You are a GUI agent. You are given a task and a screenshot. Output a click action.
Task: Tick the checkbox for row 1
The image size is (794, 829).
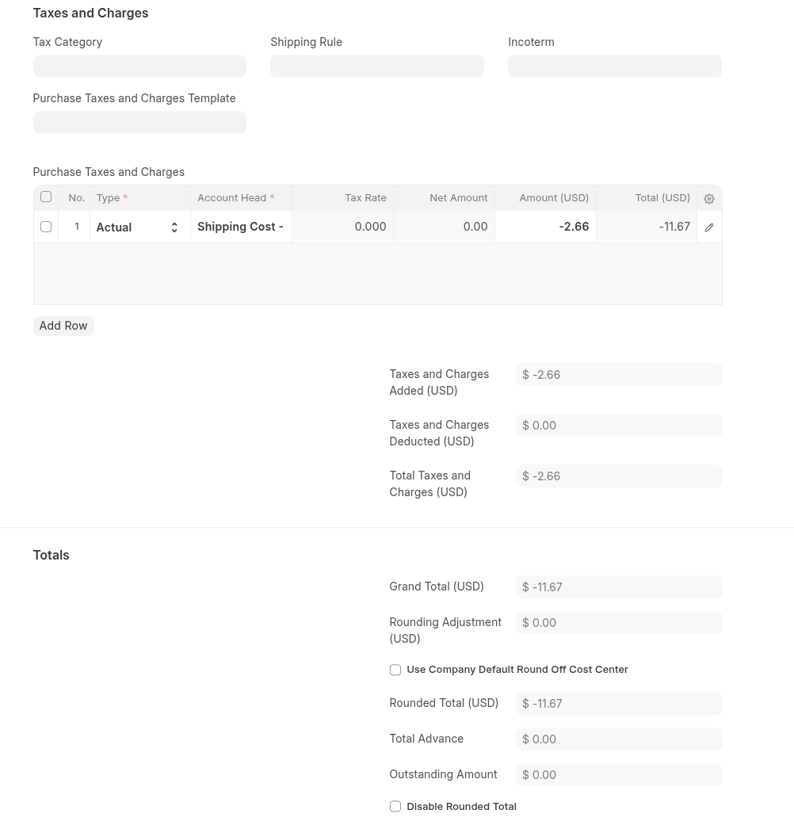pyautogui.click(x=46, y=227)
